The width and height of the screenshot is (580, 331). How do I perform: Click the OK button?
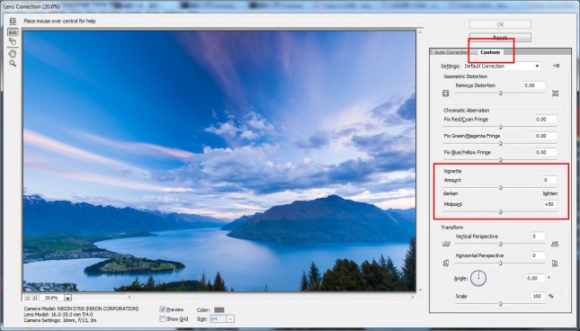pos(500,24)
